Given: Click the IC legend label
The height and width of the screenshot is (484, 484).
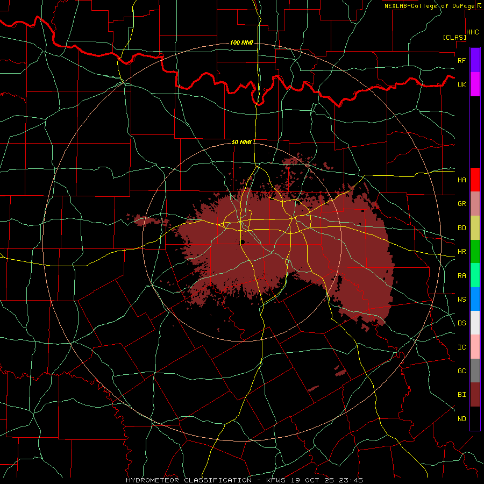Looking at the screenshot, I should pyautogui.click(x=461, y=347).
